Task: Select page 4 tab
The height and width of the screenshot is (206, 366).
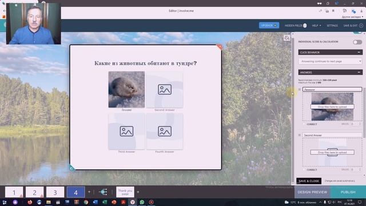Action: [76, 192]
